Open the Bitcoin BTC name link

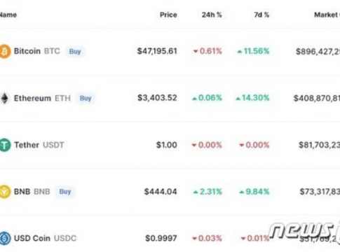coord(37,51)
